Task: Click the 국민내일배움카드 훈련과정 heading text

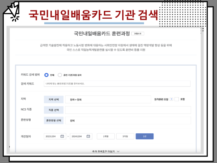Action: 102,34
